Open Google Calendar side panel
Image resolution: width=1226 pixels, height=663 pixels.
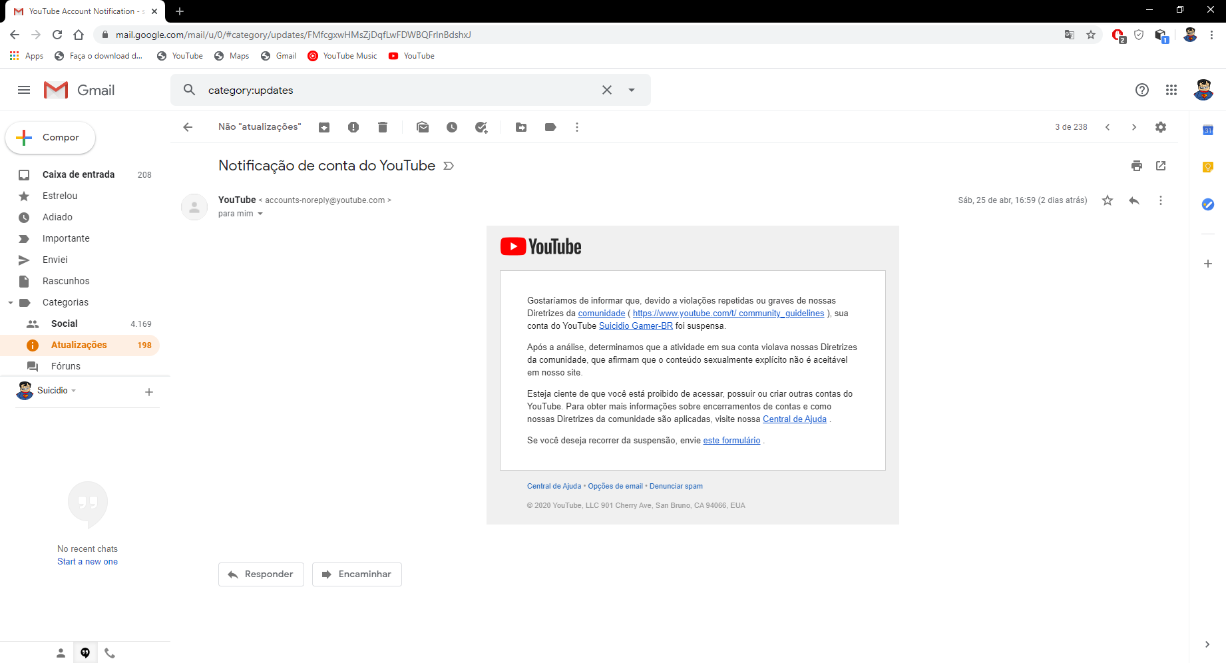click(1208, 130)
